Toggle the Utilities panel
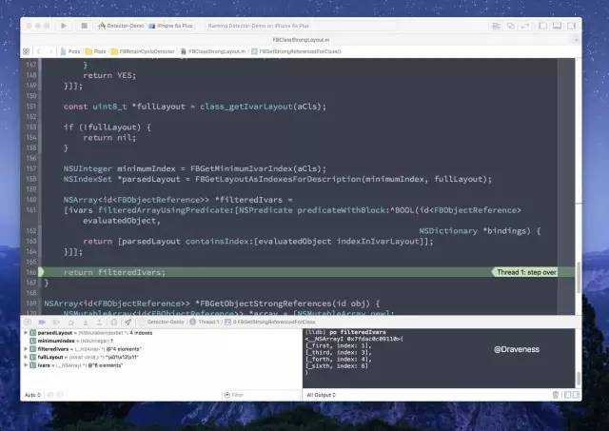The image size is (609, 431). [x=571, y=26]
